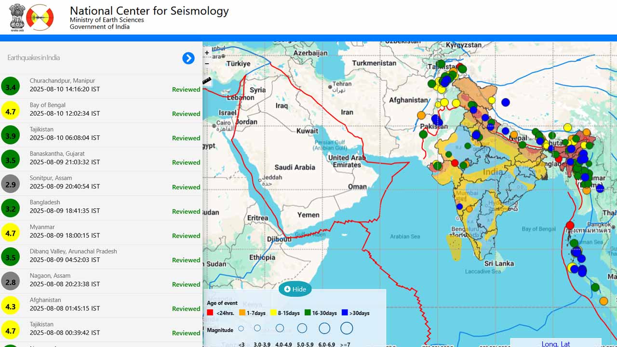Click Reviewed status for Nagaon, Assam
Viewport: 617px width, 347px height.
point(186,284)
